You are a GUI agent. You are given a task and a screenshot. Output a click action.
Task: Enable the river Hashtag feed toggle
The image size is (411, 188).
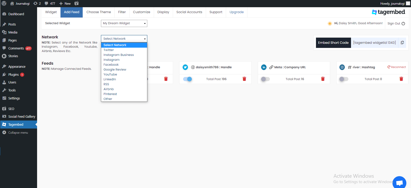(344, 79)
